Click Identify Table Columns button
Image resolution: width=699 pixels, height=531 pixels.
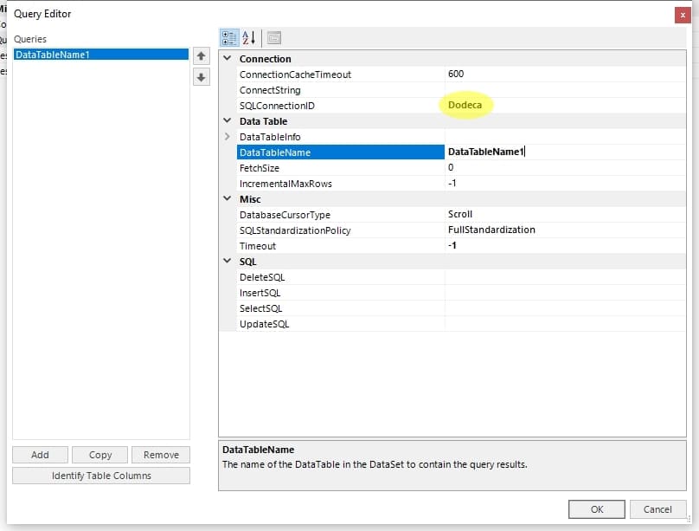[x=101, y=476]
